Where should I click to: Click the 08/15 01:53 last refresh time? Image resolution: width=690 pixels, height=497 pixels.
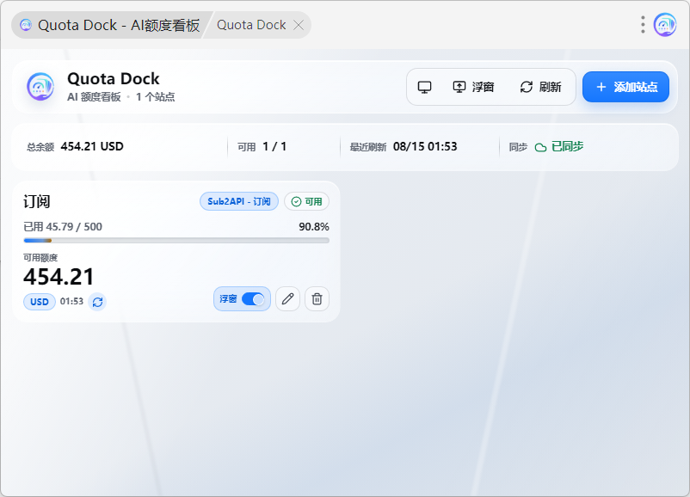click(425, 146)
